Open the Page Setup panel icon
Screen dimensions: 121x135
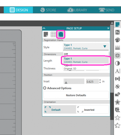(x=117, y=24)
